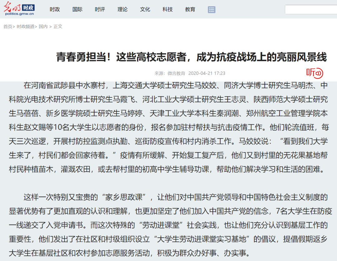Go to 国内 in breadcrumb
Image resolution: width=337 pixels, height=261 pixels.
point(43,26)
